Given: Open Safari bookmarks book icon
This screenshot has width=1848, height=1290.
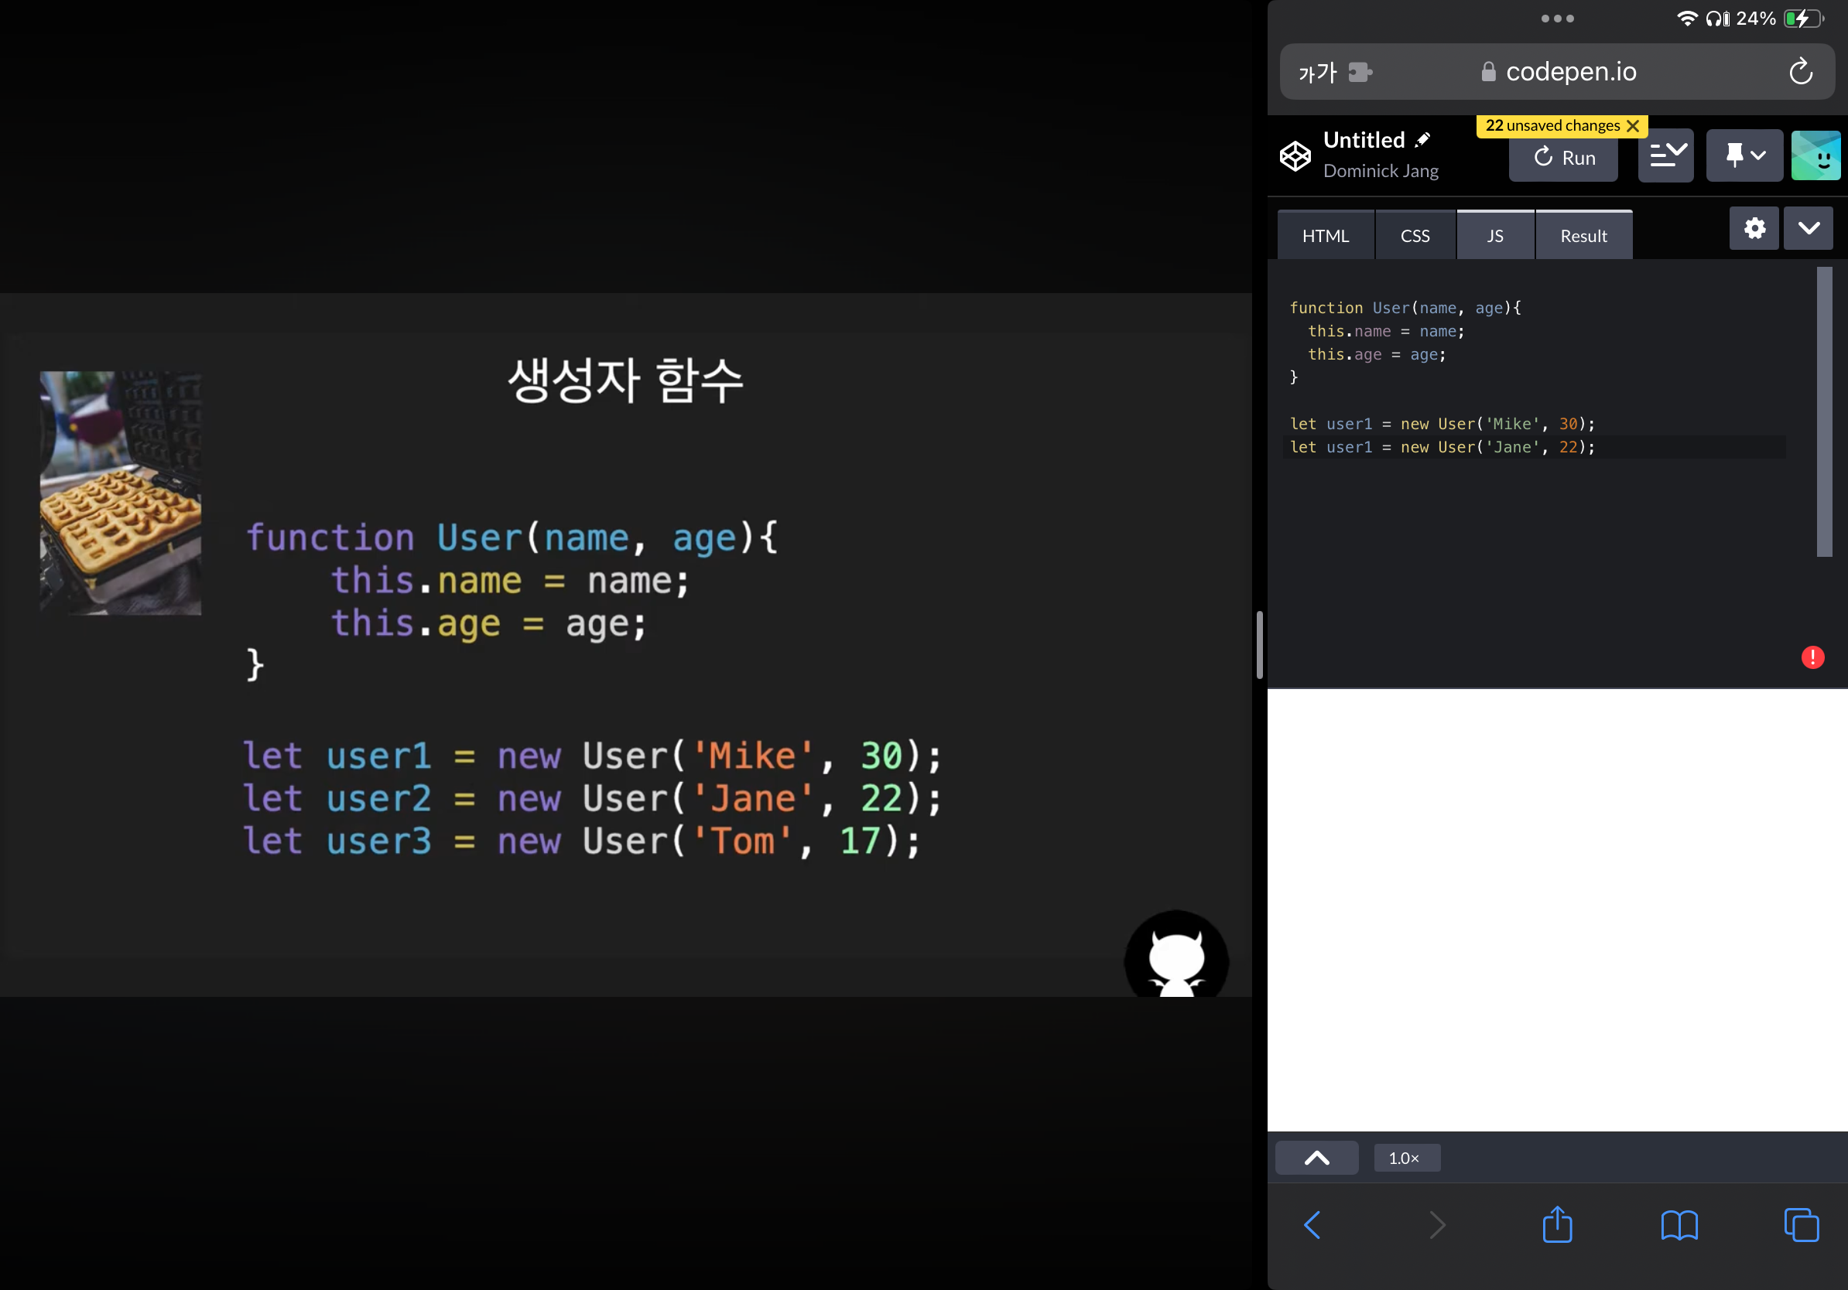Looking at the screenshot, I should tap(1679, 1225).
